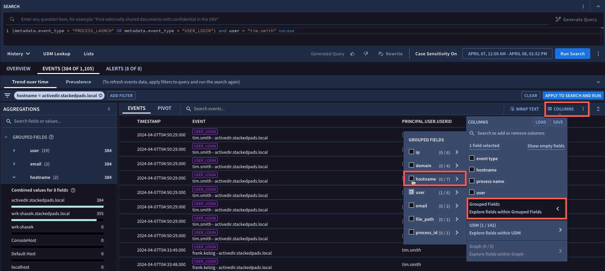
Task: Check the hostname (0/7) grouped field checkbox
Action: coord(412,179)
